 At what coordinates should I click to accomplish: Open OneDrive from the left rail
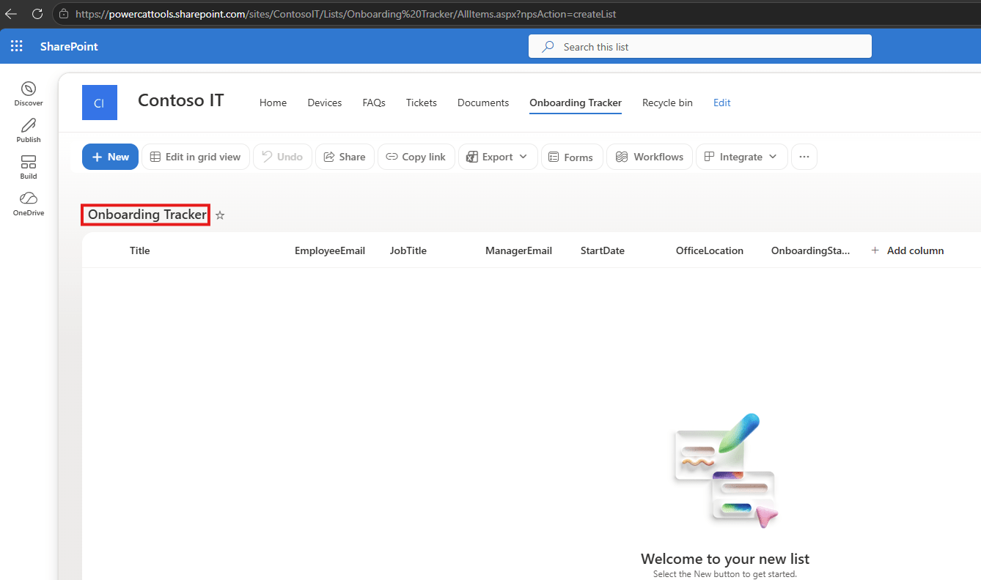pyautogui.click(x=29, y=204)
